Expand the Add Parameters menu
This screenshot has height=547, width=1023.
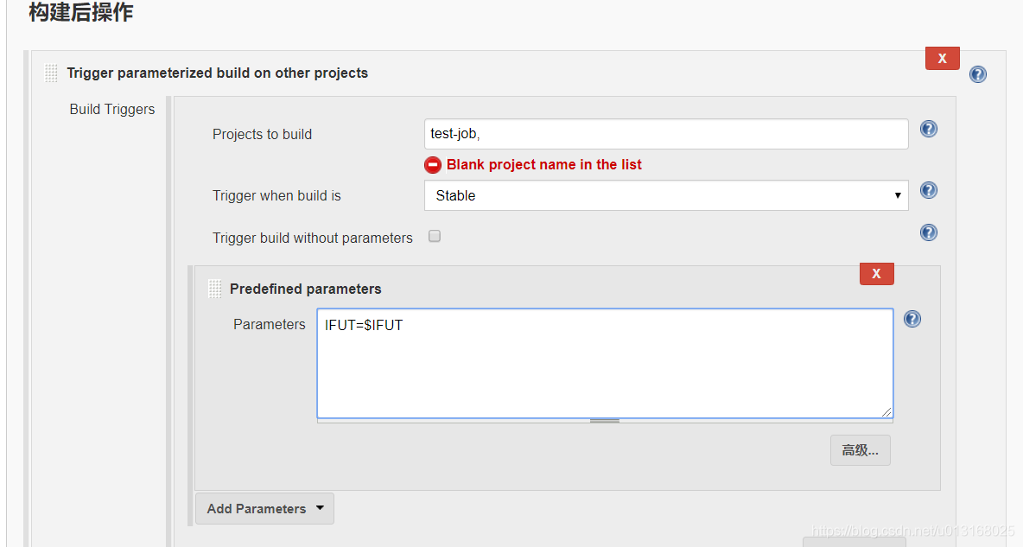pos(264,508)
